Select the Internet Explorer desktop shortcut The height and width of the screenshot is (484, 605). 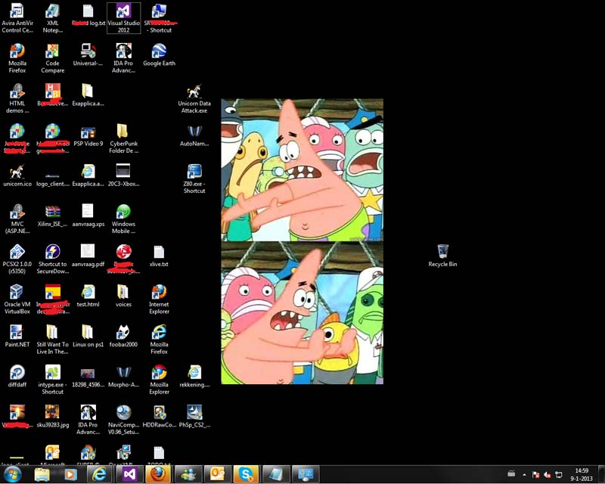[159, 299]
